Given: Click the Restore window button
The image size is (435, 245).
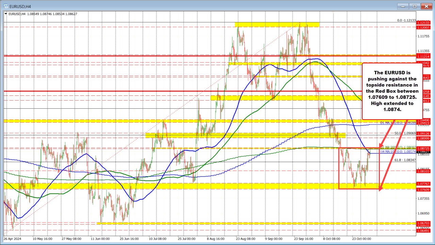Looking at the screenshot, I should click(414, 6).
